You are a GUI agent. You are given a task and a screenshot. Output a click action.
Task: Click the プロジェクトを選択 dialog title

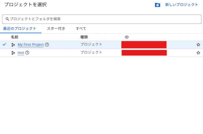click(25, 4)
